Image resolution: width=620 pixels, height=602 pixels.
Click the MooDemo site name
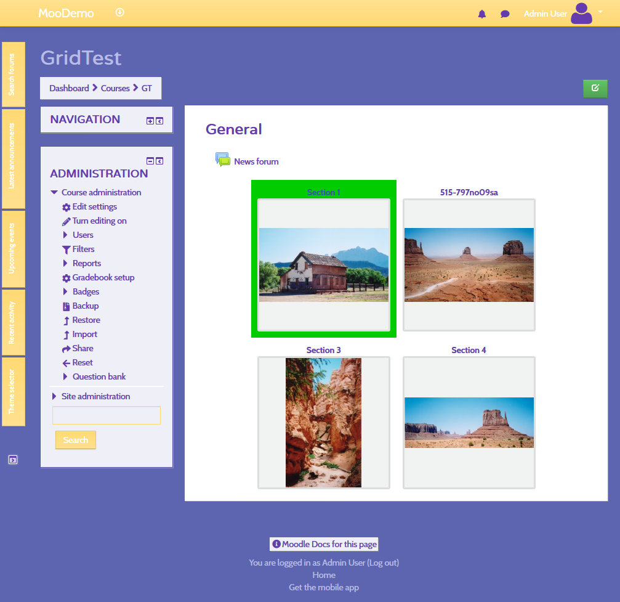pyautogui.click(x=66, y=14)
